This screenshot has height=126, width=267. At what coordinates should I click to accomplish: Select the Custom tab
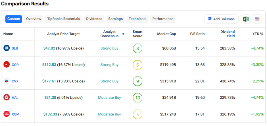14,19
